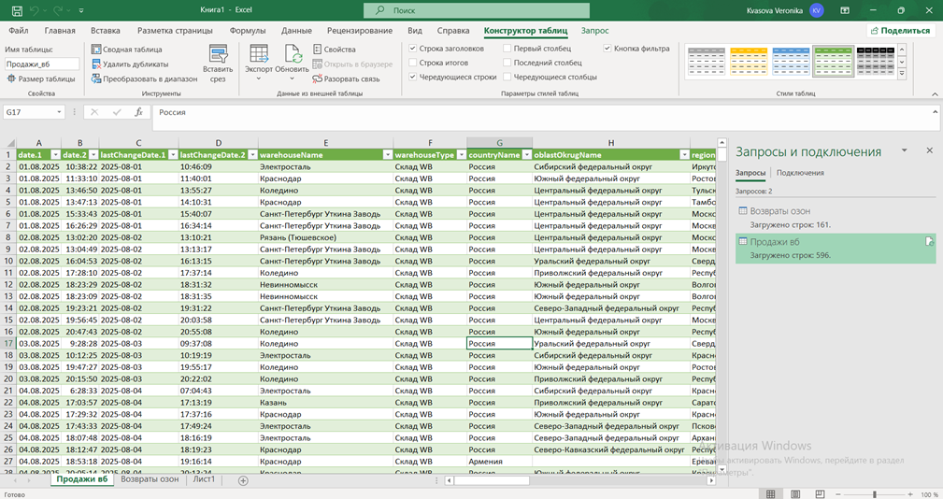Screen dimensions: 943x499
Task: Open filter dropdown for warehouseType column
Action: click(462, 155)
